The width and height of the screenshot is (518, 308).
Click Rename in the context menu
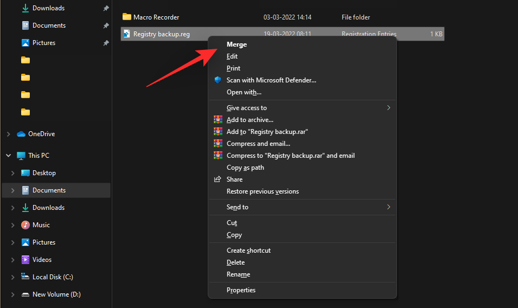(238, 274)
